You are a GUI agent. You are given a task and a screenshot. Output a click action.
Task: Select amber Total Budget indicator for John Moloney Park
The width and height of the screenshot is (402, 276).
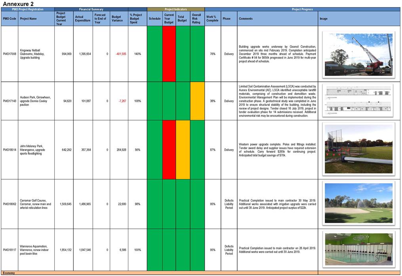point(183,150)
